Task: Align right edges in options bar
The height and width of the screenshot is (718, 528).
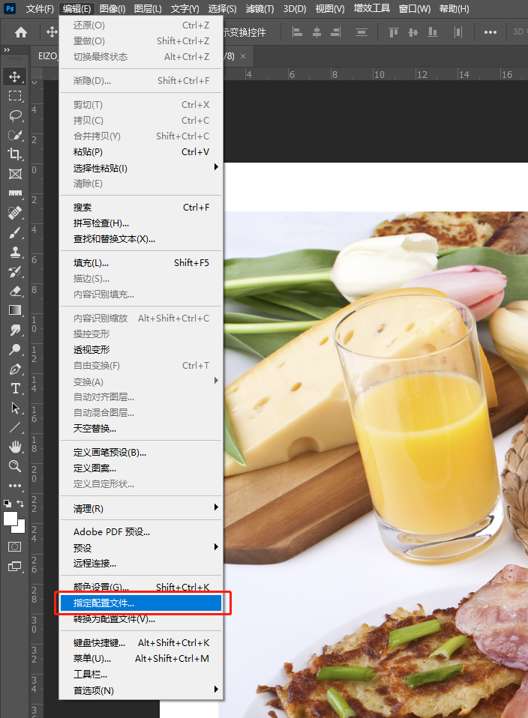Action: [x=336, y=32]
